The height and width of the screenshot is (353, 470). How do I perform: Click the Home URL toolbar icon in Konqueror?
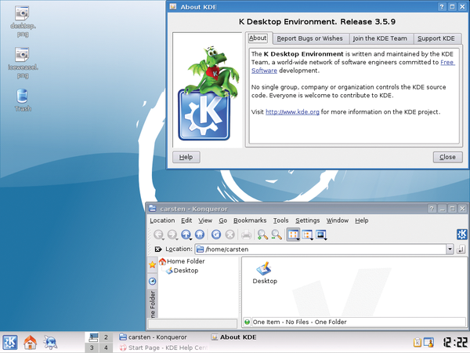click(201, 235)
